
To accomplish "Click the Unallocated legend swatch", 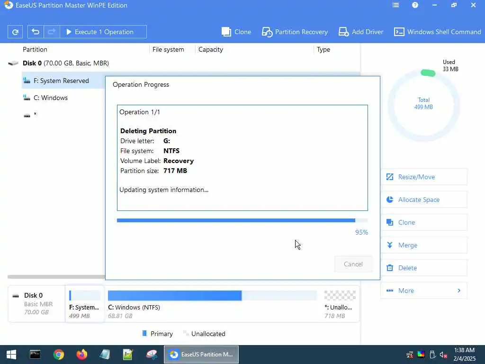I will pyautogui.click(x=186, y=333).
